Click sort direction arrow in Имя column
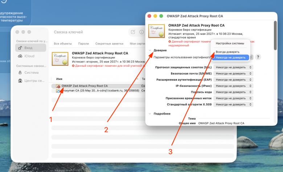283x172 pixels. (x=138, y=79)
